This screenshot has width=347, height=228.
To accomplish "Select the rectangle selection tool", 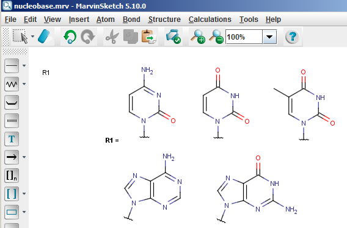I will click(x=20, y=37).
